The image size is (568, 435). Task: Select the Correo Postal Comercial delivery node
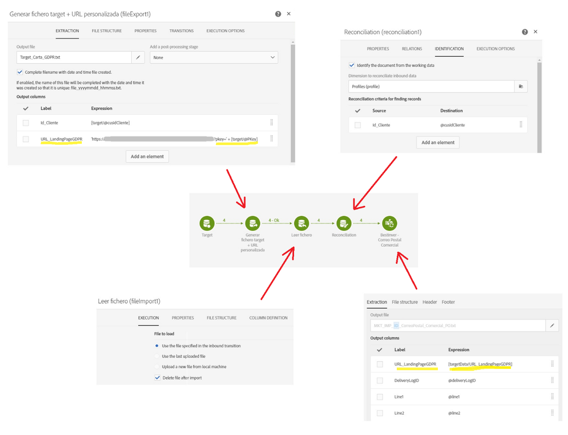click(389, 223)
